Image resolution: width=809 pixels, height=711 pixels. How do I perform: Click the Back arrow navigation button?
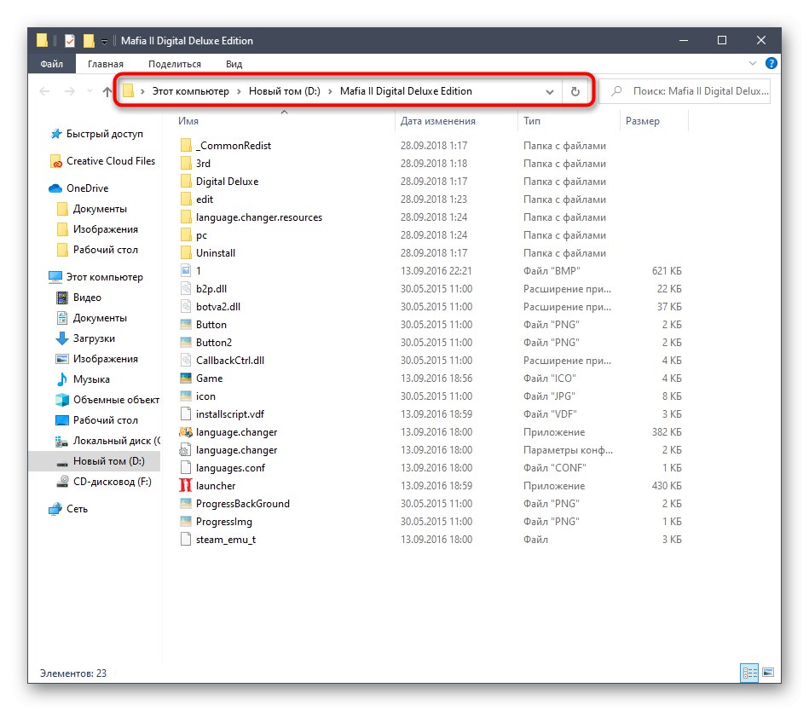coord(45,91)
